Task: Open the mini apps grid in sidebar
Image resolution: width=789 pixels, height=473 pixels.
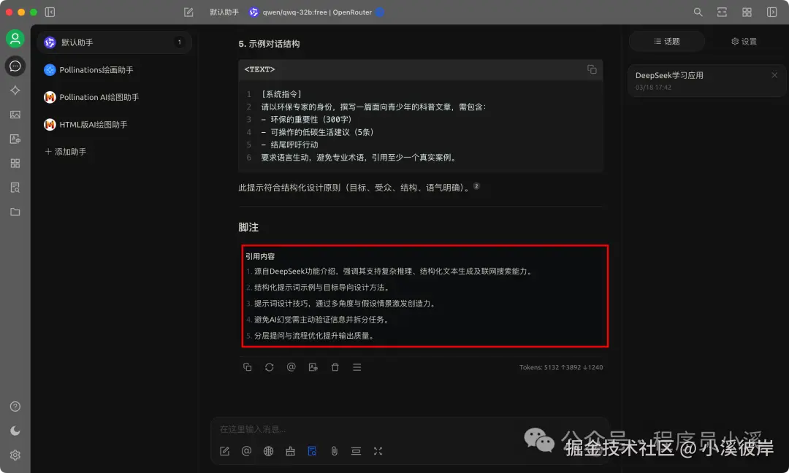Action: [15, 164]
